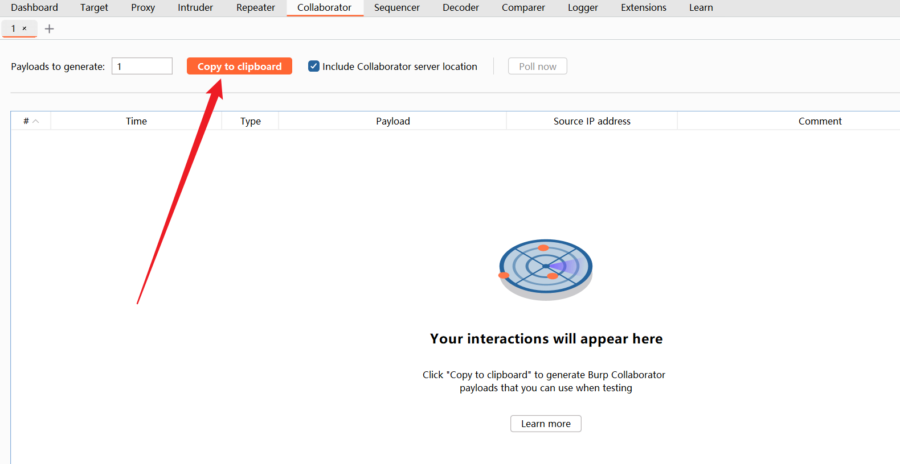Switch to the Target tab
900x464 pixels.
coord(94,7)
